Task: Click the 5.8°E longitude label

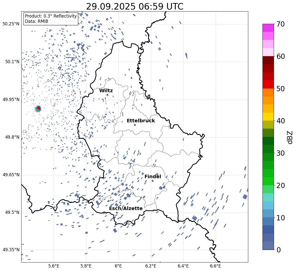Action: pyautogui.click(x=86, y=266)
